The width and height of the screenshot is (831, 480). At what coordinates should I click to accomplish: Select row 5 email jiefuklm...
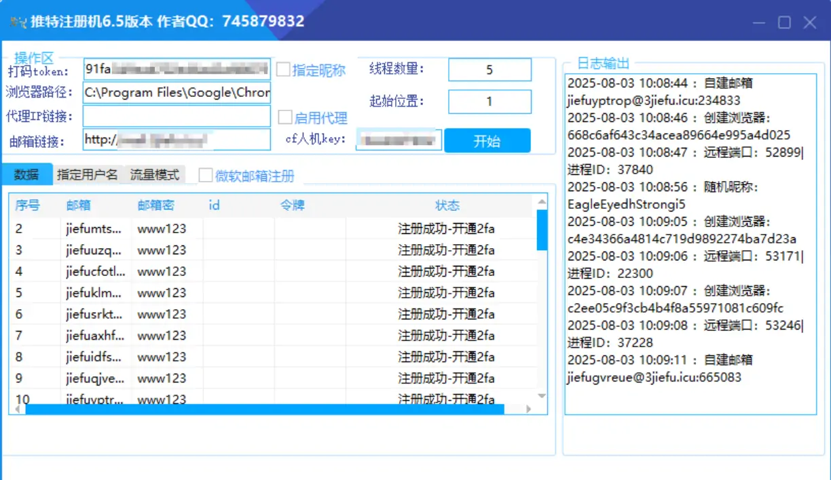[x=94, y=293]
